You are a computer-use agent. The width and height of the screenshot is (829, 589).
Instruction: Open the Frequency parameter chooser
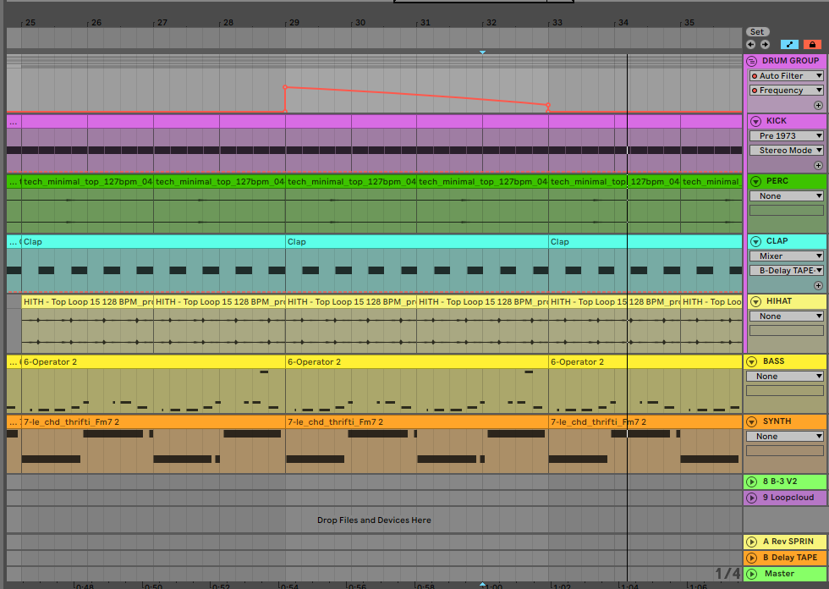[x=786, y=91]
